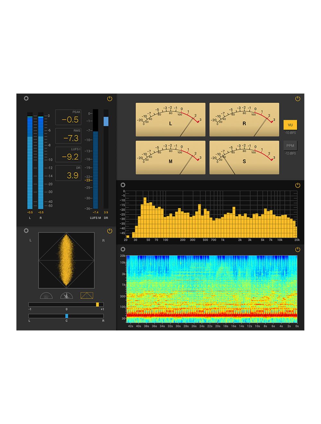Open the spectrum analyzer settings gear

point(123,185)
